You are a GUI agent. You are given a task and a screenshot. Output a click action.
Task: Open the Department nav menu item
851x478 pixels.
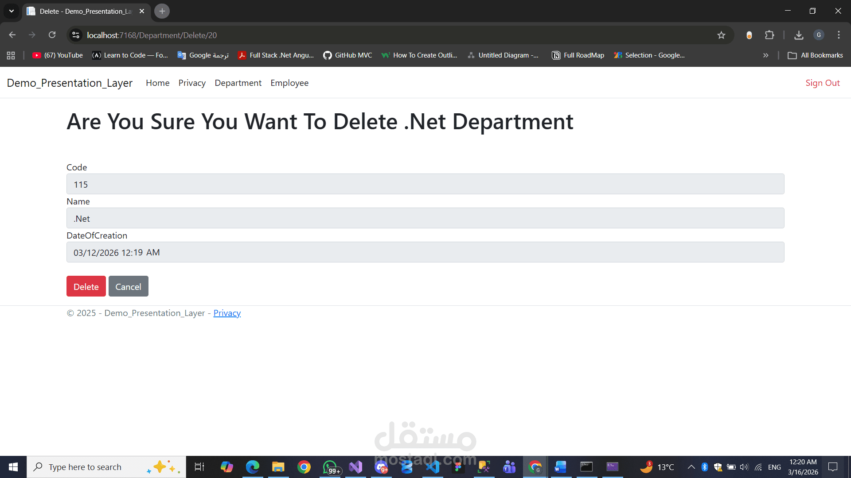point(238,83)
